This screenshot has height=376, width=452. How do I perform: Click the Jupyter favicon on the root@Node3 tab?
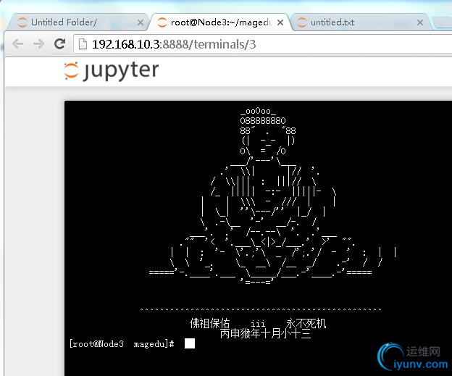(x=162, y=22)
